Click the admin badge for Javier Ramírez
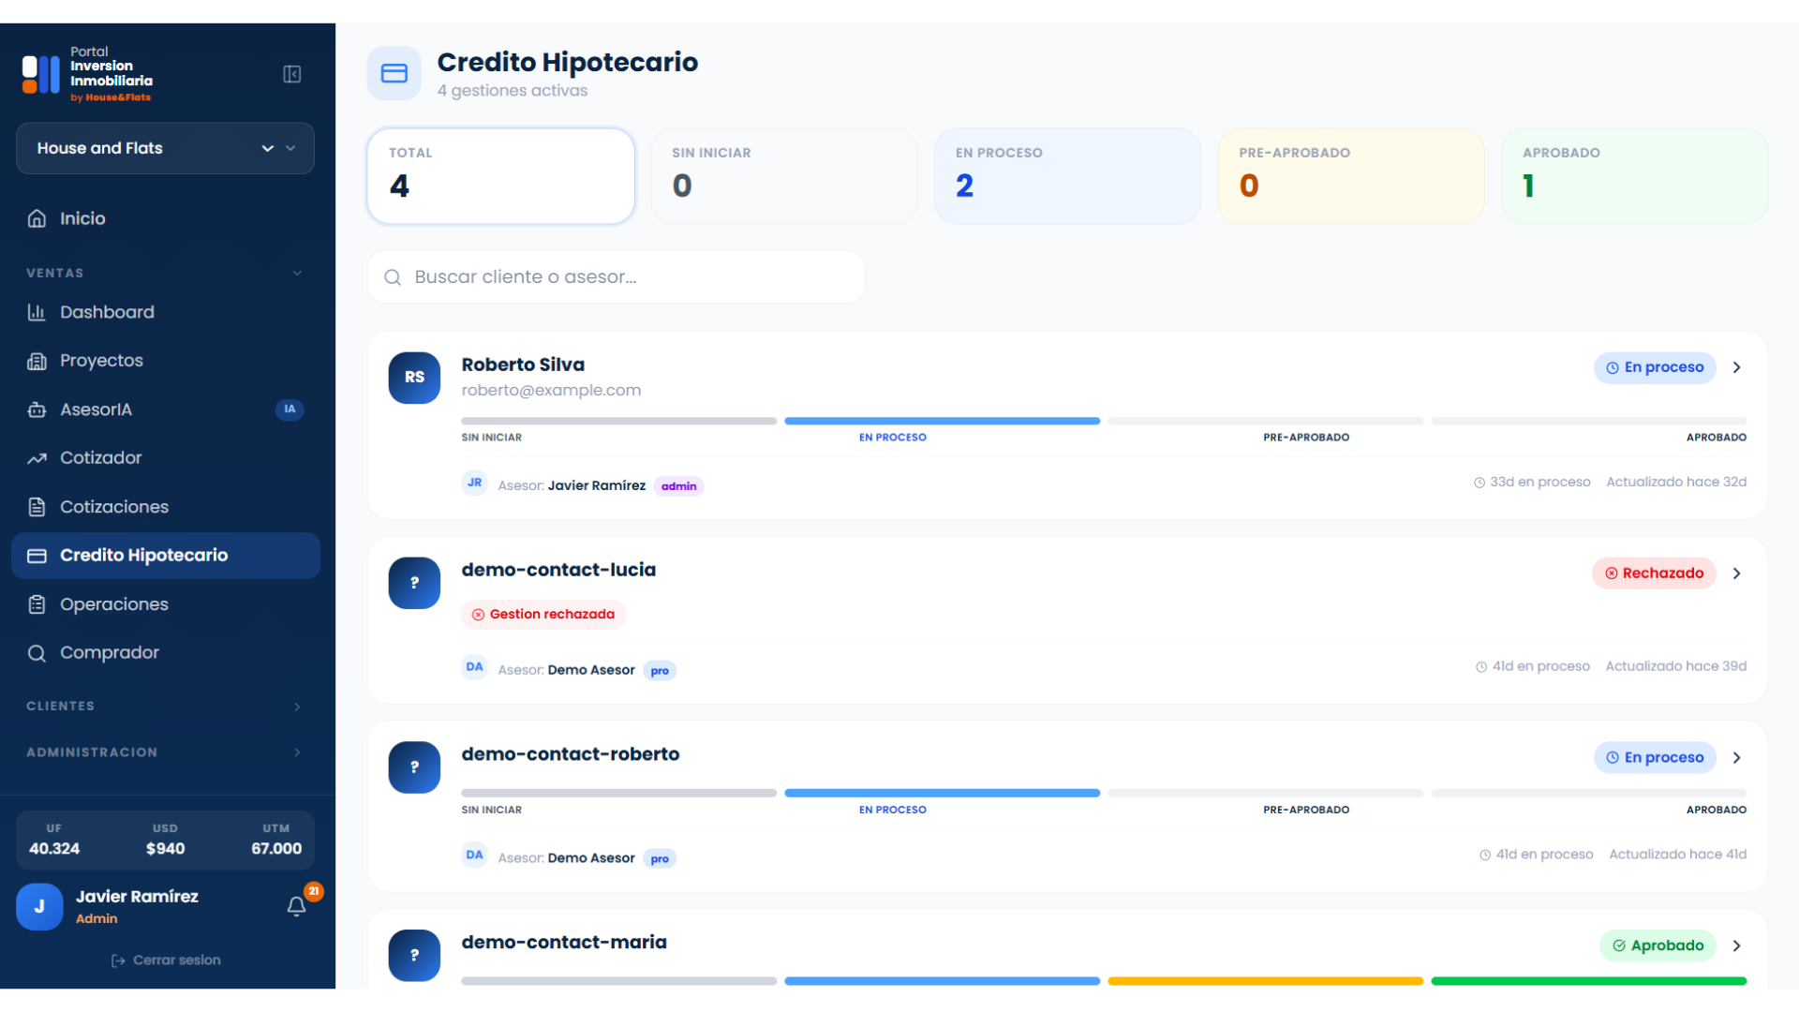1799x1012 pixels. 678,486
